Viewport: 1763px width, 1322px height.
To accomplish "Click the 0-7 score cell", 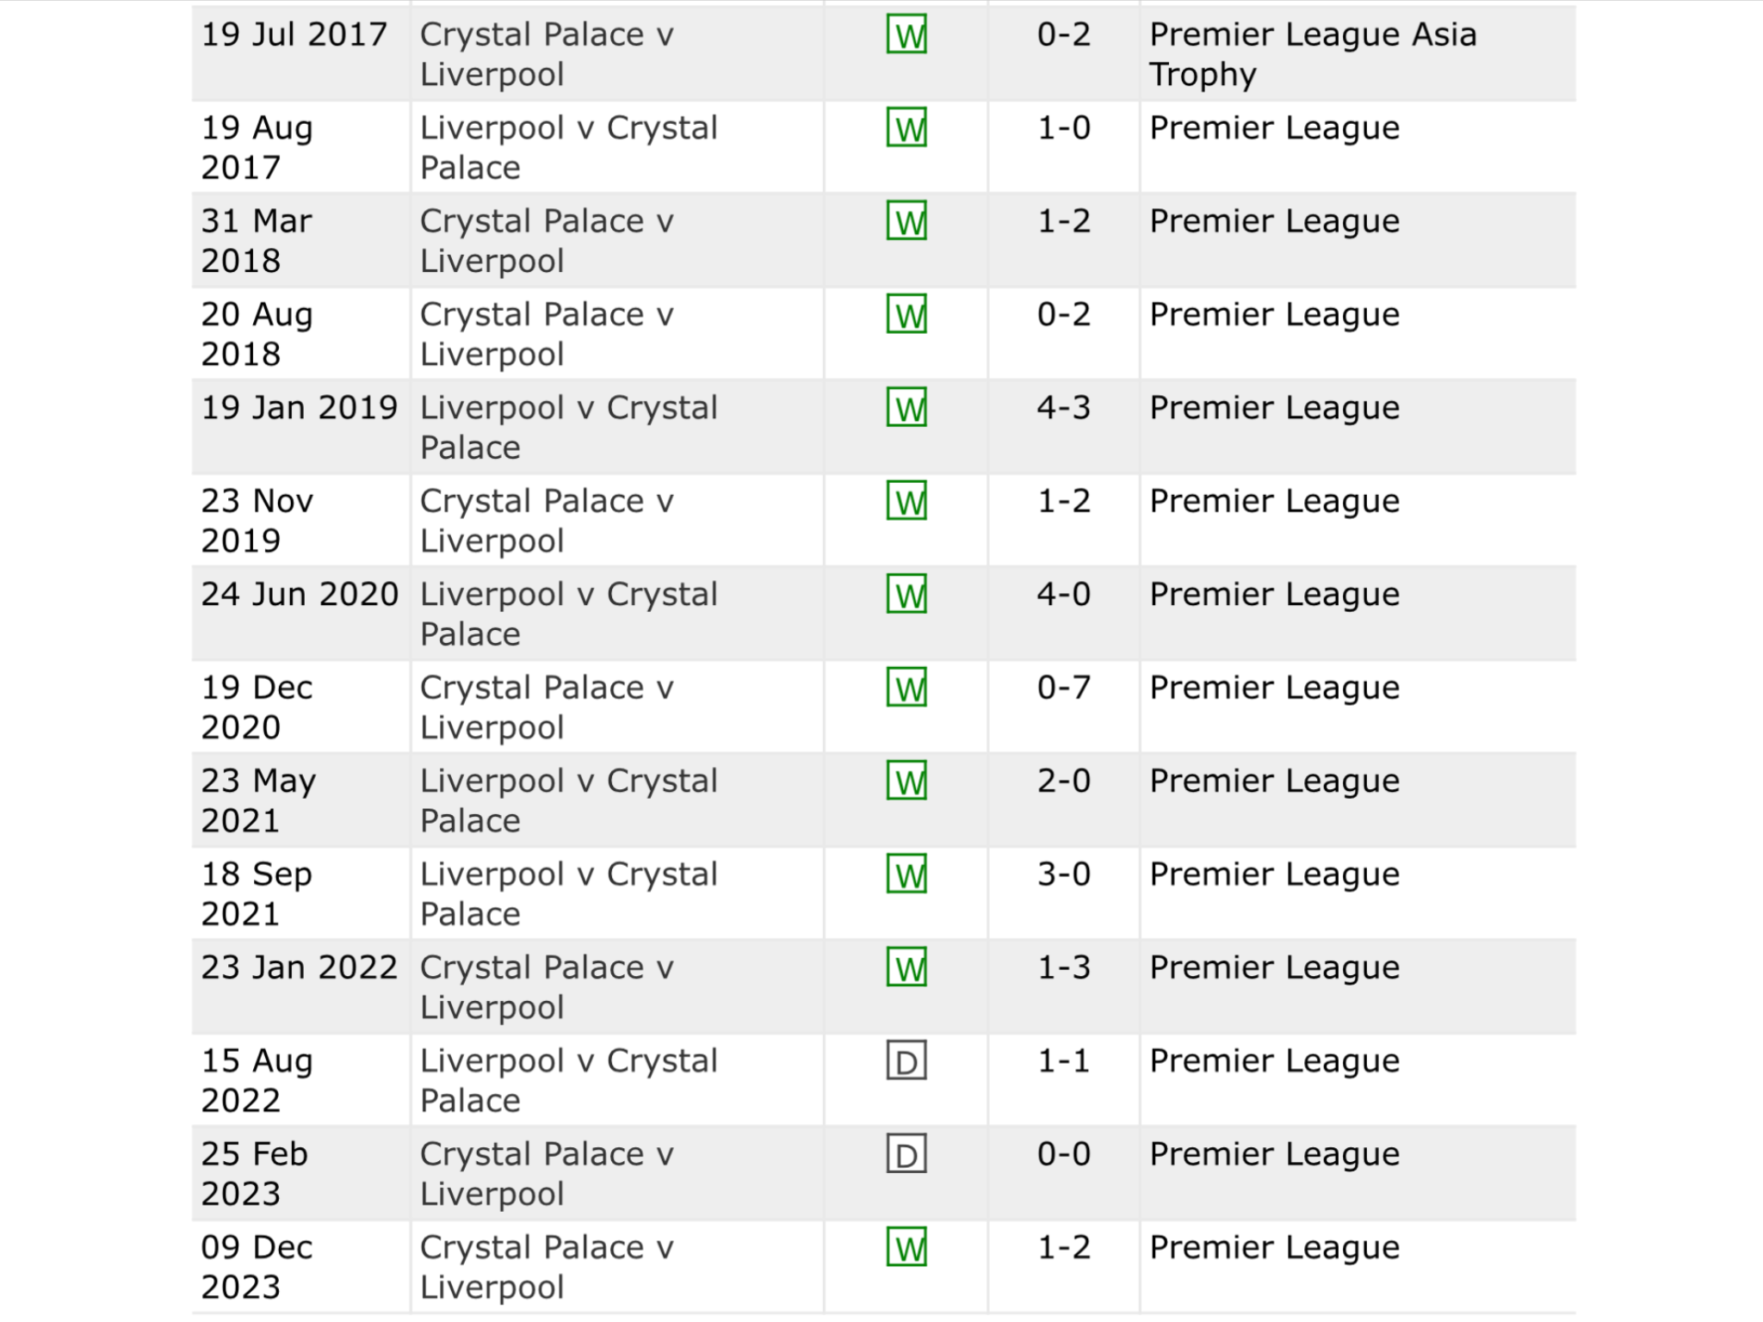I will (1064, 688).
